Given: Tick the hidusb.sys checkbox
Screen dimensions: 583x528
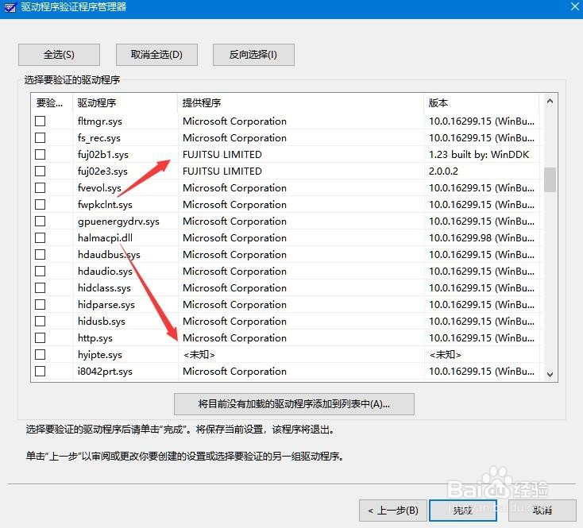Looking at the screenshot, I should [x=41, y=322].
